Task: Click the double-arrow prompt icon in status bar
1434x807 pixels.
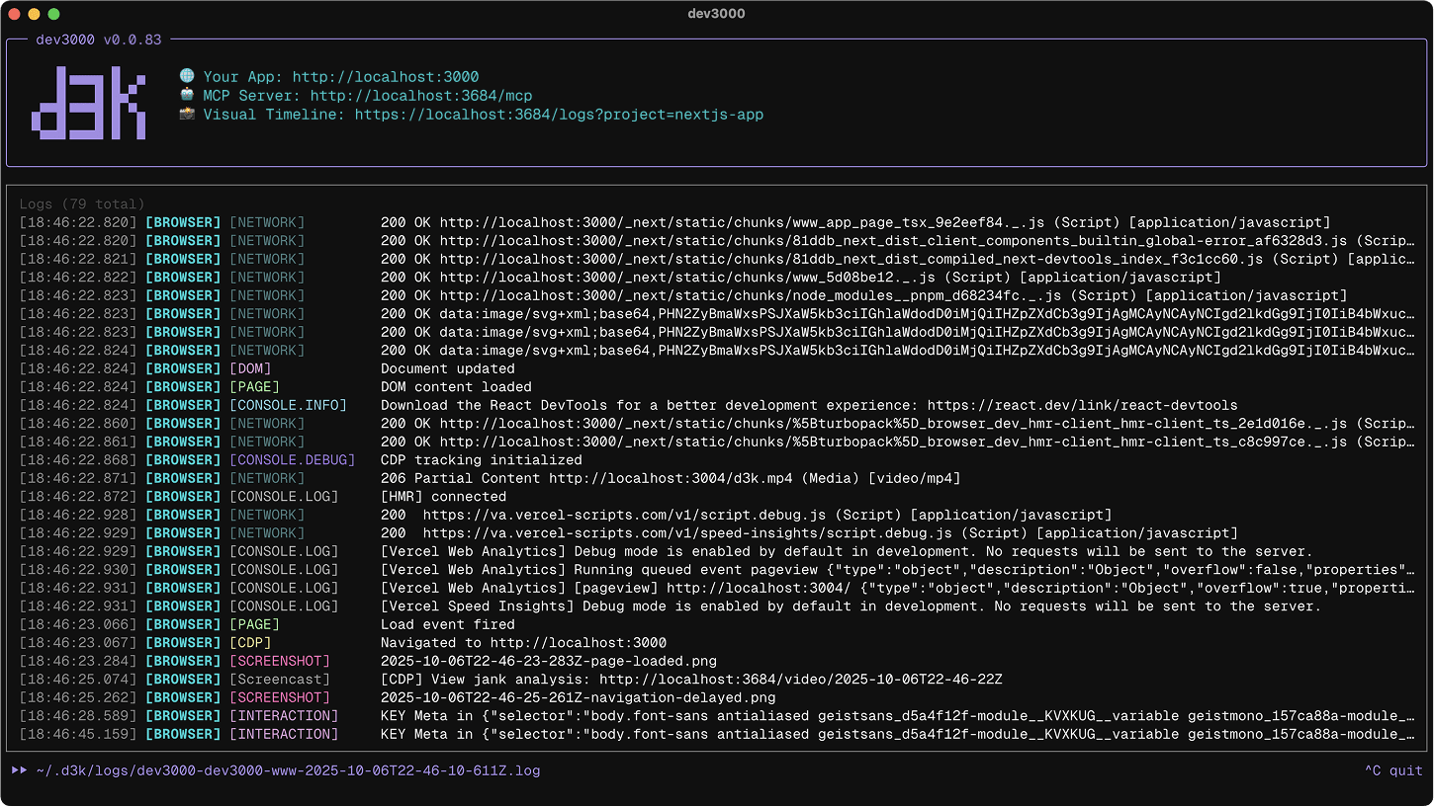Action: [x=18, y=770]
